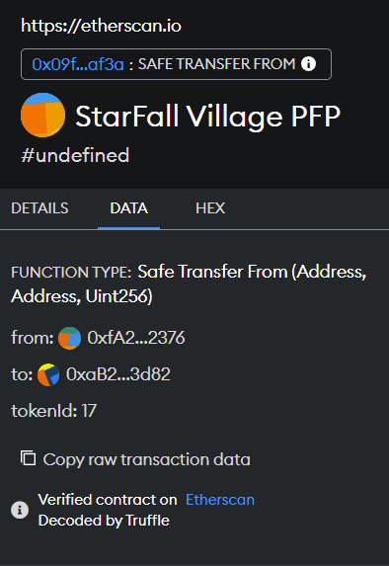Click the info icon beside Verified contract
389x566 pixels.
(x=20, y=510)
